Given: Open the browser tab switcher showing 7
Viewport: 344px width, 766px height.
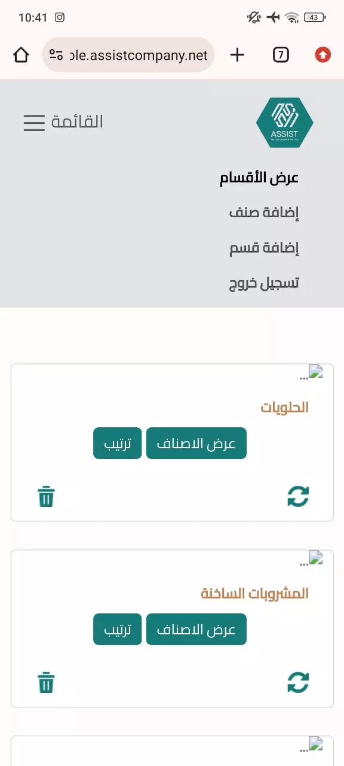Looking at the screenshot, I should pos(280,54).
